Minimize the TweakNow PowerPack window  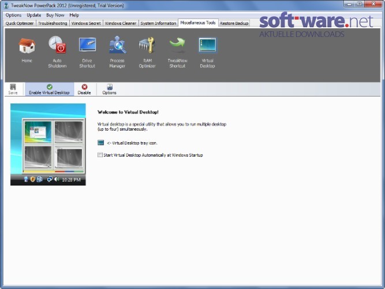click(x=349, y=4)
